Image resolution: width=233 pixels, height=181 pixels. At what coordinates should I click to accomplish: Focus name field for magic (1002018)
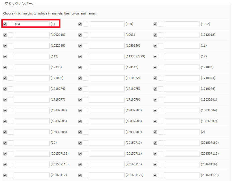[32, 35]
